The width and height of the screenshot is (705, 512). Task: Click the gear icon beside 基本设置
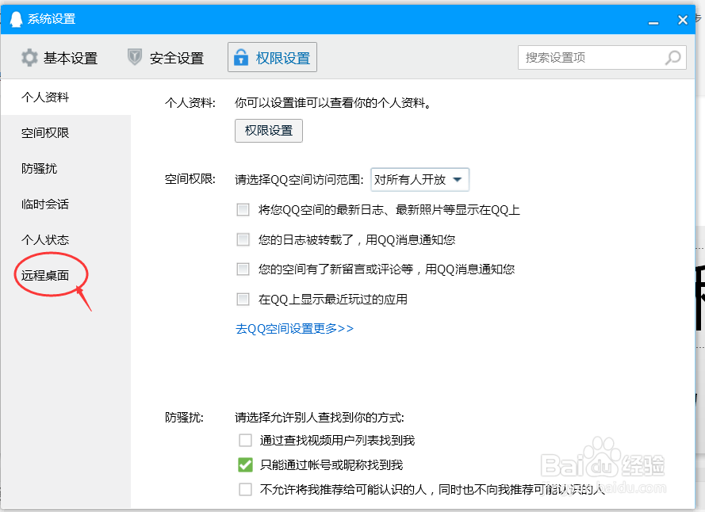pos(29,57)
